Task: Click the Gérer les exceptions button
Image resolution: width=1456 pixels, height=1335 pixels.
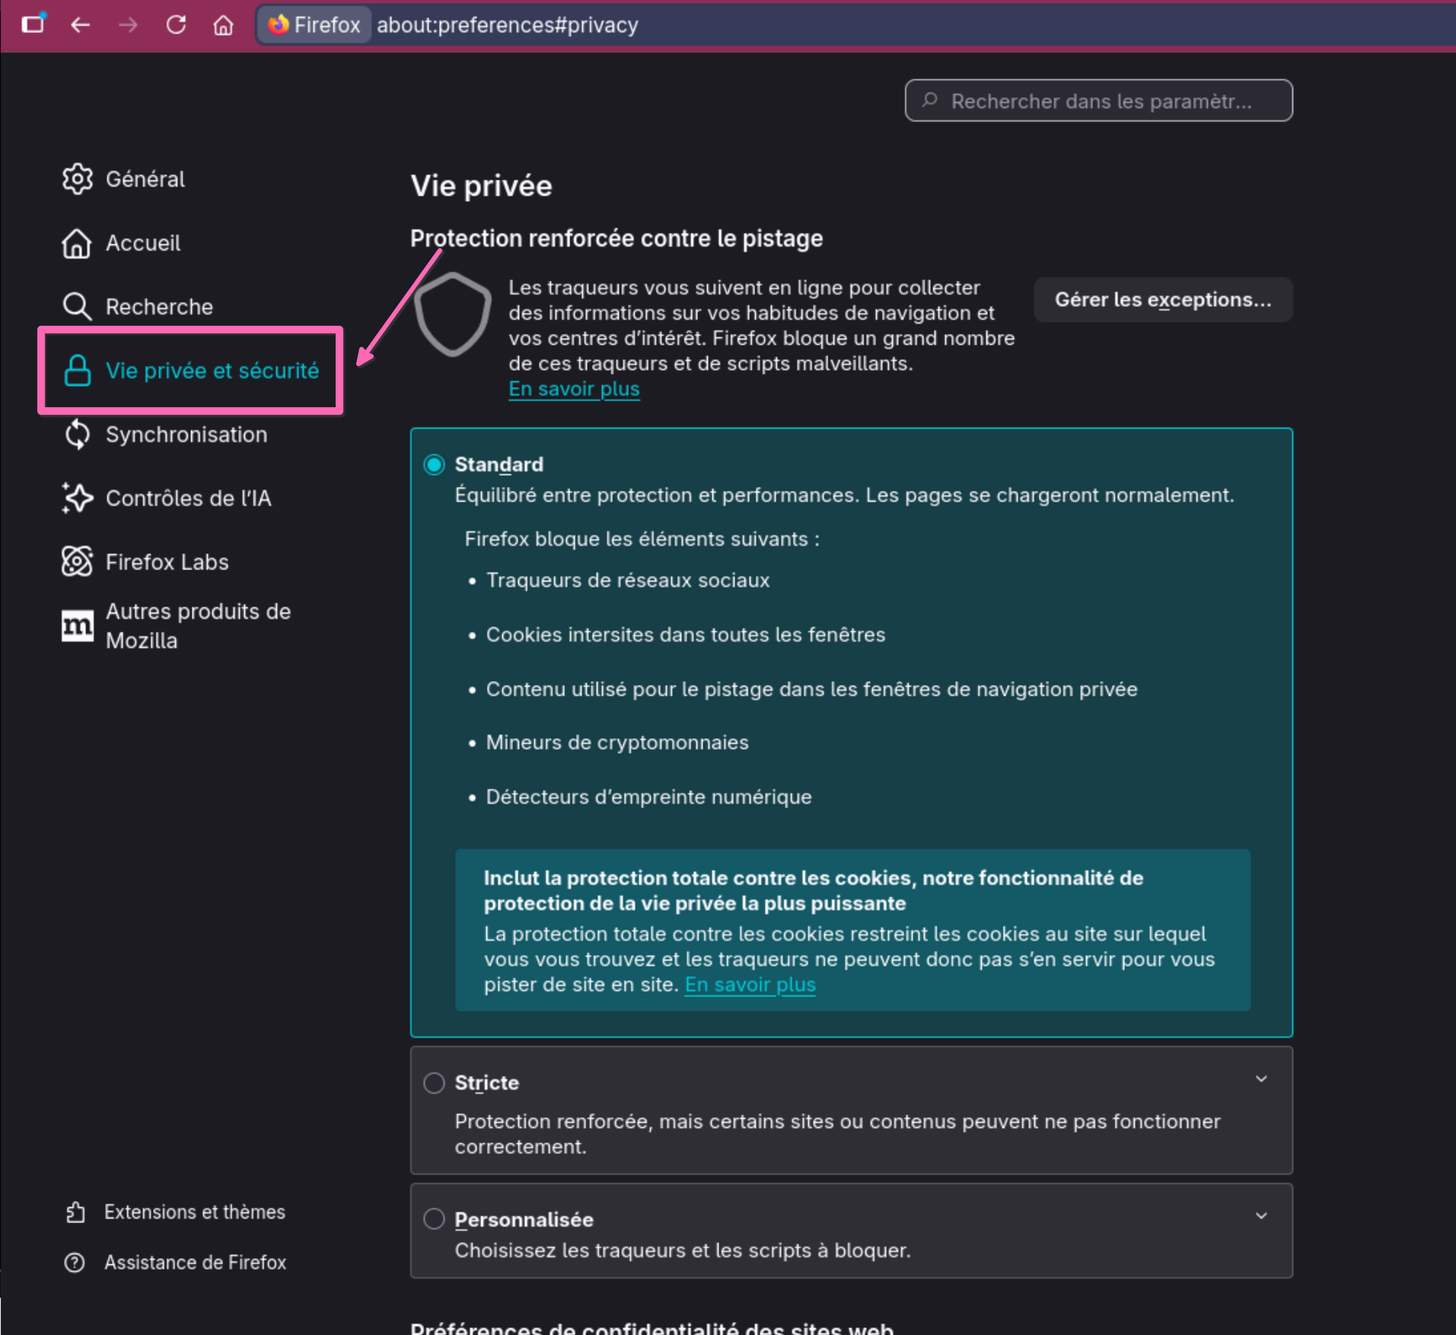Action: pos(1162,299)
